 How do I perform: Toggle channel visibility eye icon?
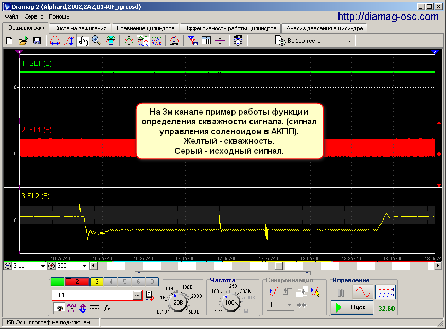[x=60, y=308]
